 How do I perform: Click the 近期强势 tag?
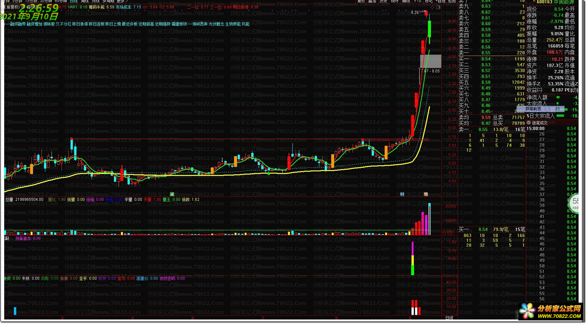point(163,24)
